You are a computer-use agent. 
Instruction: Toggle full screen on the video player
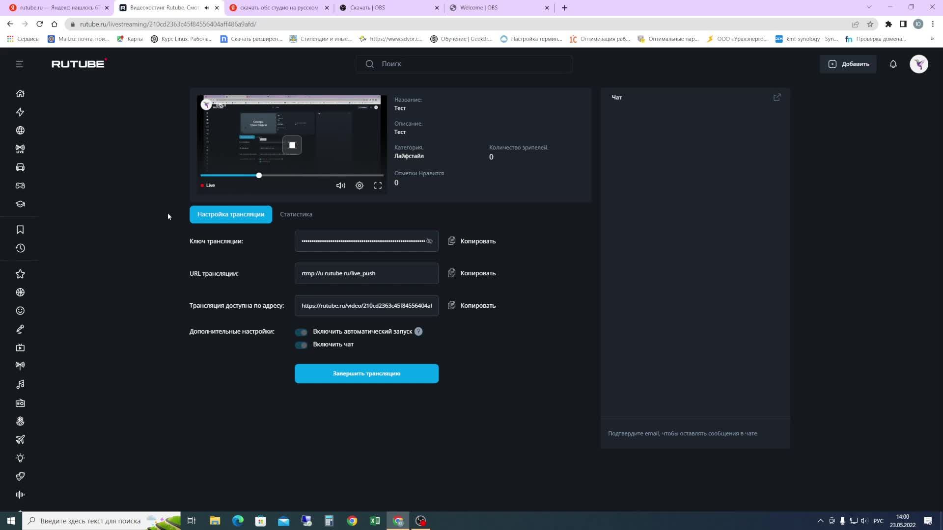pos(378,185)
